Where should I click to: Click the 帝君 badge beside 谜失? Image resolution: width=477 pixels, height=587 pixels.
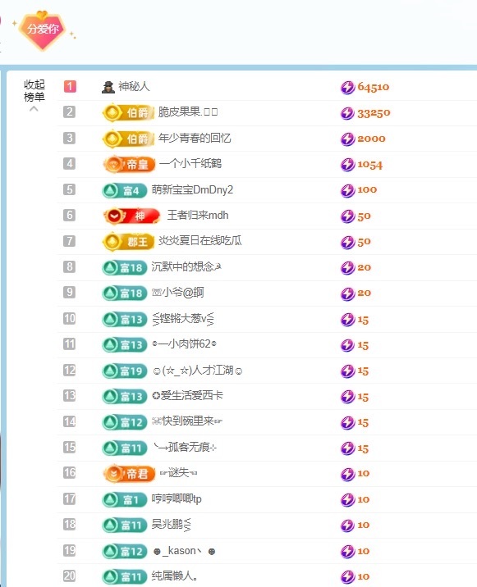[129, 474]
